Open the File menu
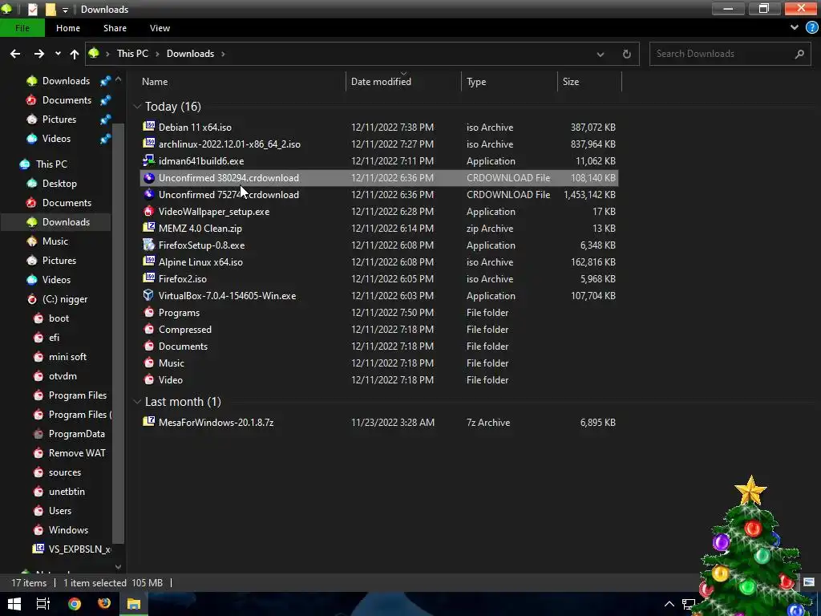Screen dimensions: 821x616 22,28
